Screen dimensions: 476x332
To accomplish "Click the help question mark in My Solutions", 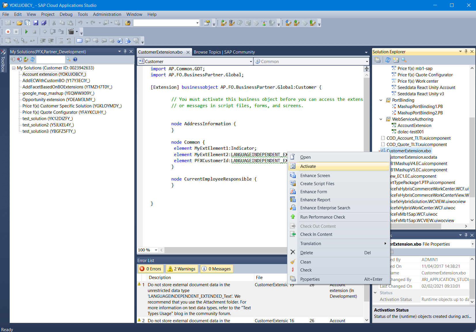I will [75, 59].
